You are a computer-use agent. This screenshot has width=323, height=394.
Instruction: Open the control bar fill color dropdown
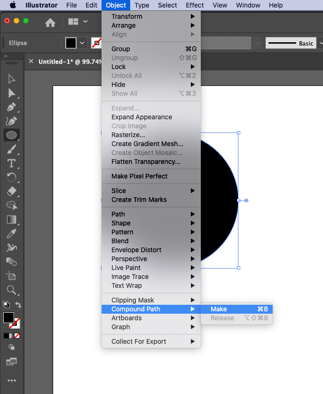point(82,43)
